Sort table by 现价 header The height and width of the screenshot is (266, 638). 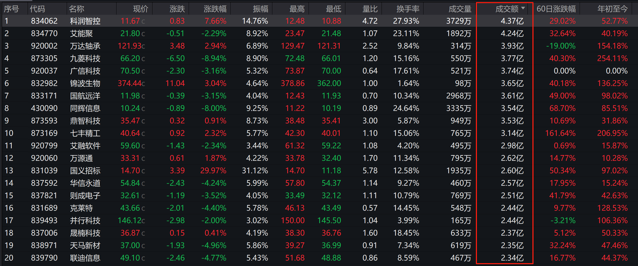[140, 9]
